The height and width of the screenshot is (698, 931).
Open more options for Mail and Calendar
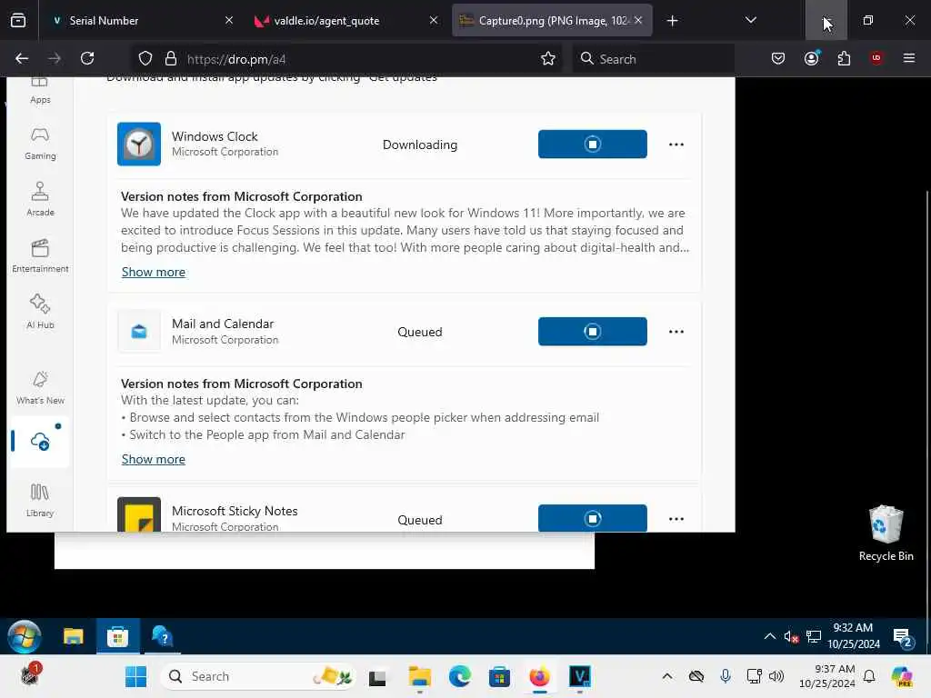click(676, 331)
